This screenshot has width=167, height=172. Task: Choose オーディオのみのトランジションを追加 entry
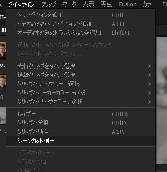pyautogui.click(x=81, y=33)
